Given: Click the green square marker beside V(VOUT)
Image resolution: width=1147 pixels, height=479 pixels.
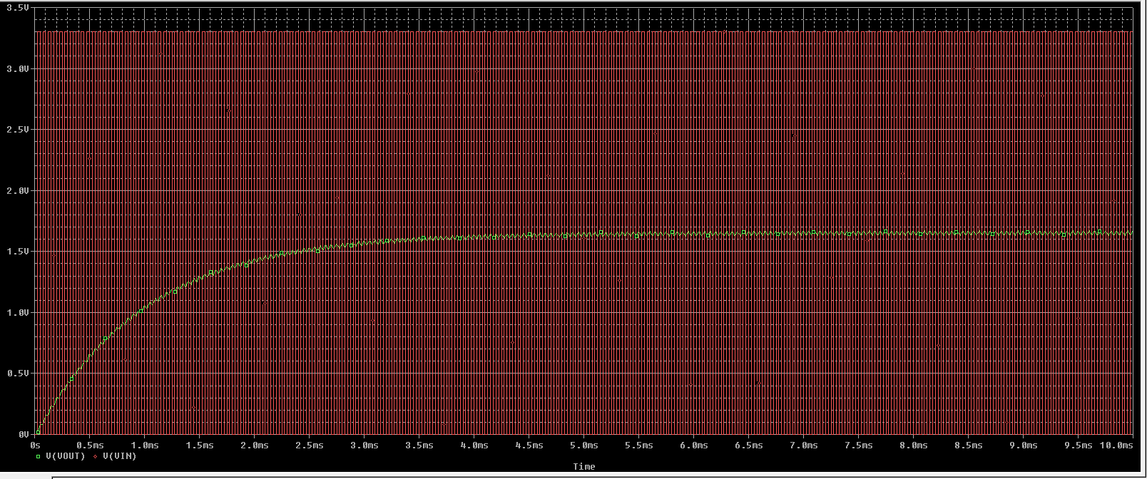Looking at the screenshot, I should click(39, 456).
